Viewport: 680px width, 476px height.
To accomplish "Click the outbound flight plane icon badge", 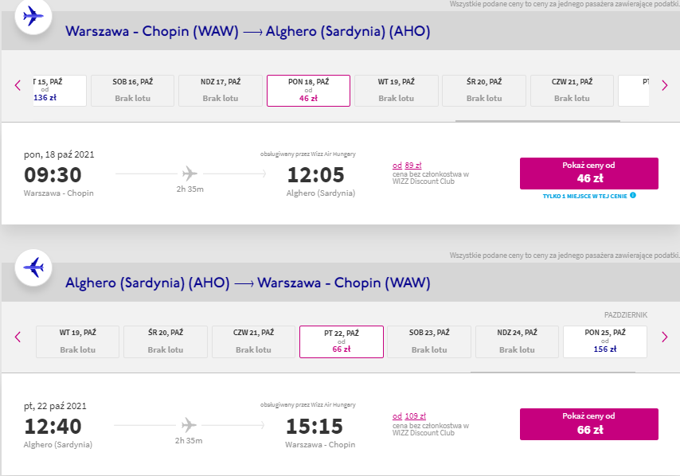I will [33, 16].
